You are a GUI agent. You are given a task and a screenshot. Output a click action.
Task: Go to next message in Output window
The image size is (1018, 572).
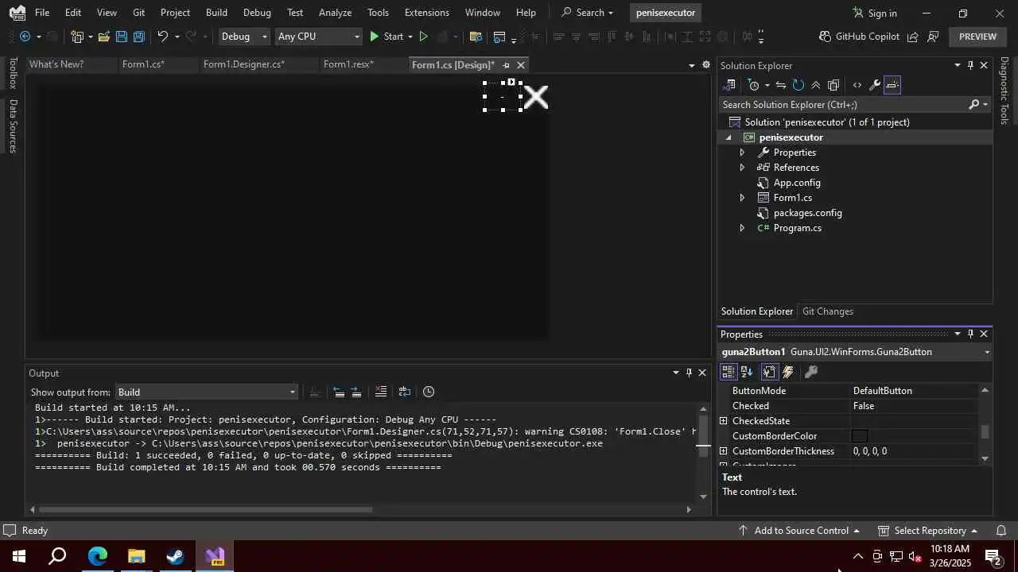(356, 392)
